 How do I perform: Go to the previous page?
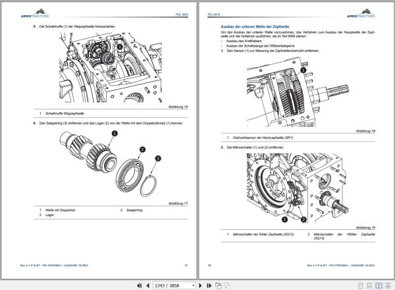(x=147, y=285)
